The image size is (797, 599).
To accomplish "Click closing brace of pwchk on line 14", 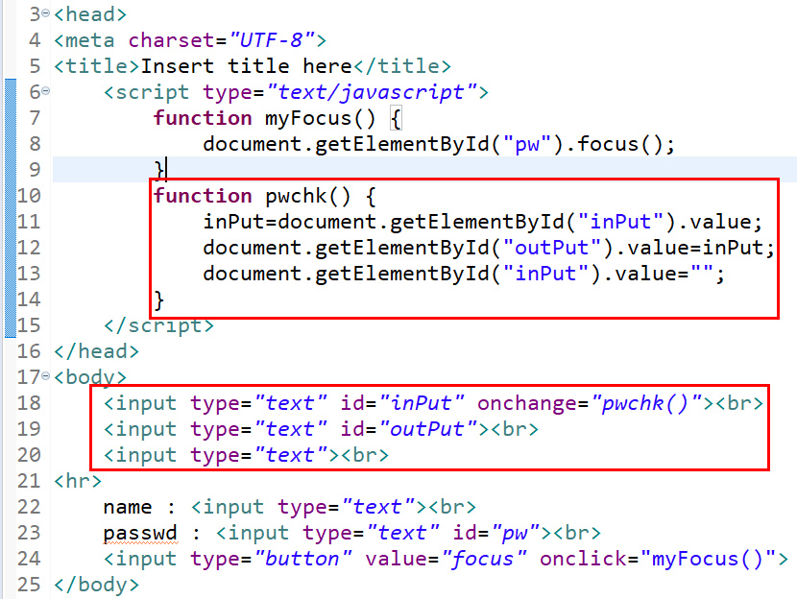I will (159, 299).
